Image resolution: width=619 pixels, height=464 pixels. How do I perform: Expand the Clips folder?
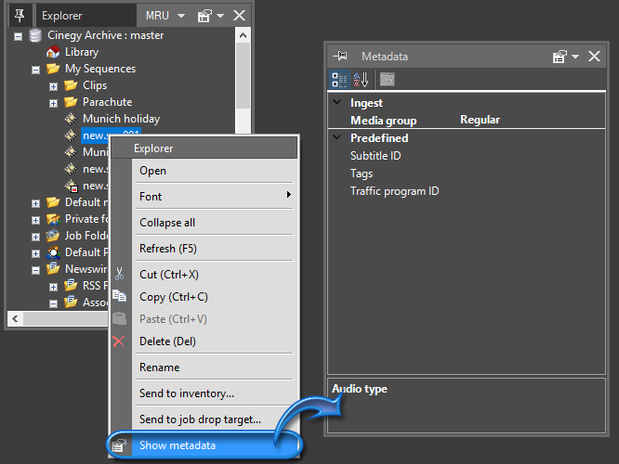53,86
